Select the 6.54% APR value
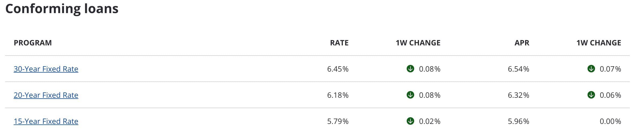 point(518,69)
